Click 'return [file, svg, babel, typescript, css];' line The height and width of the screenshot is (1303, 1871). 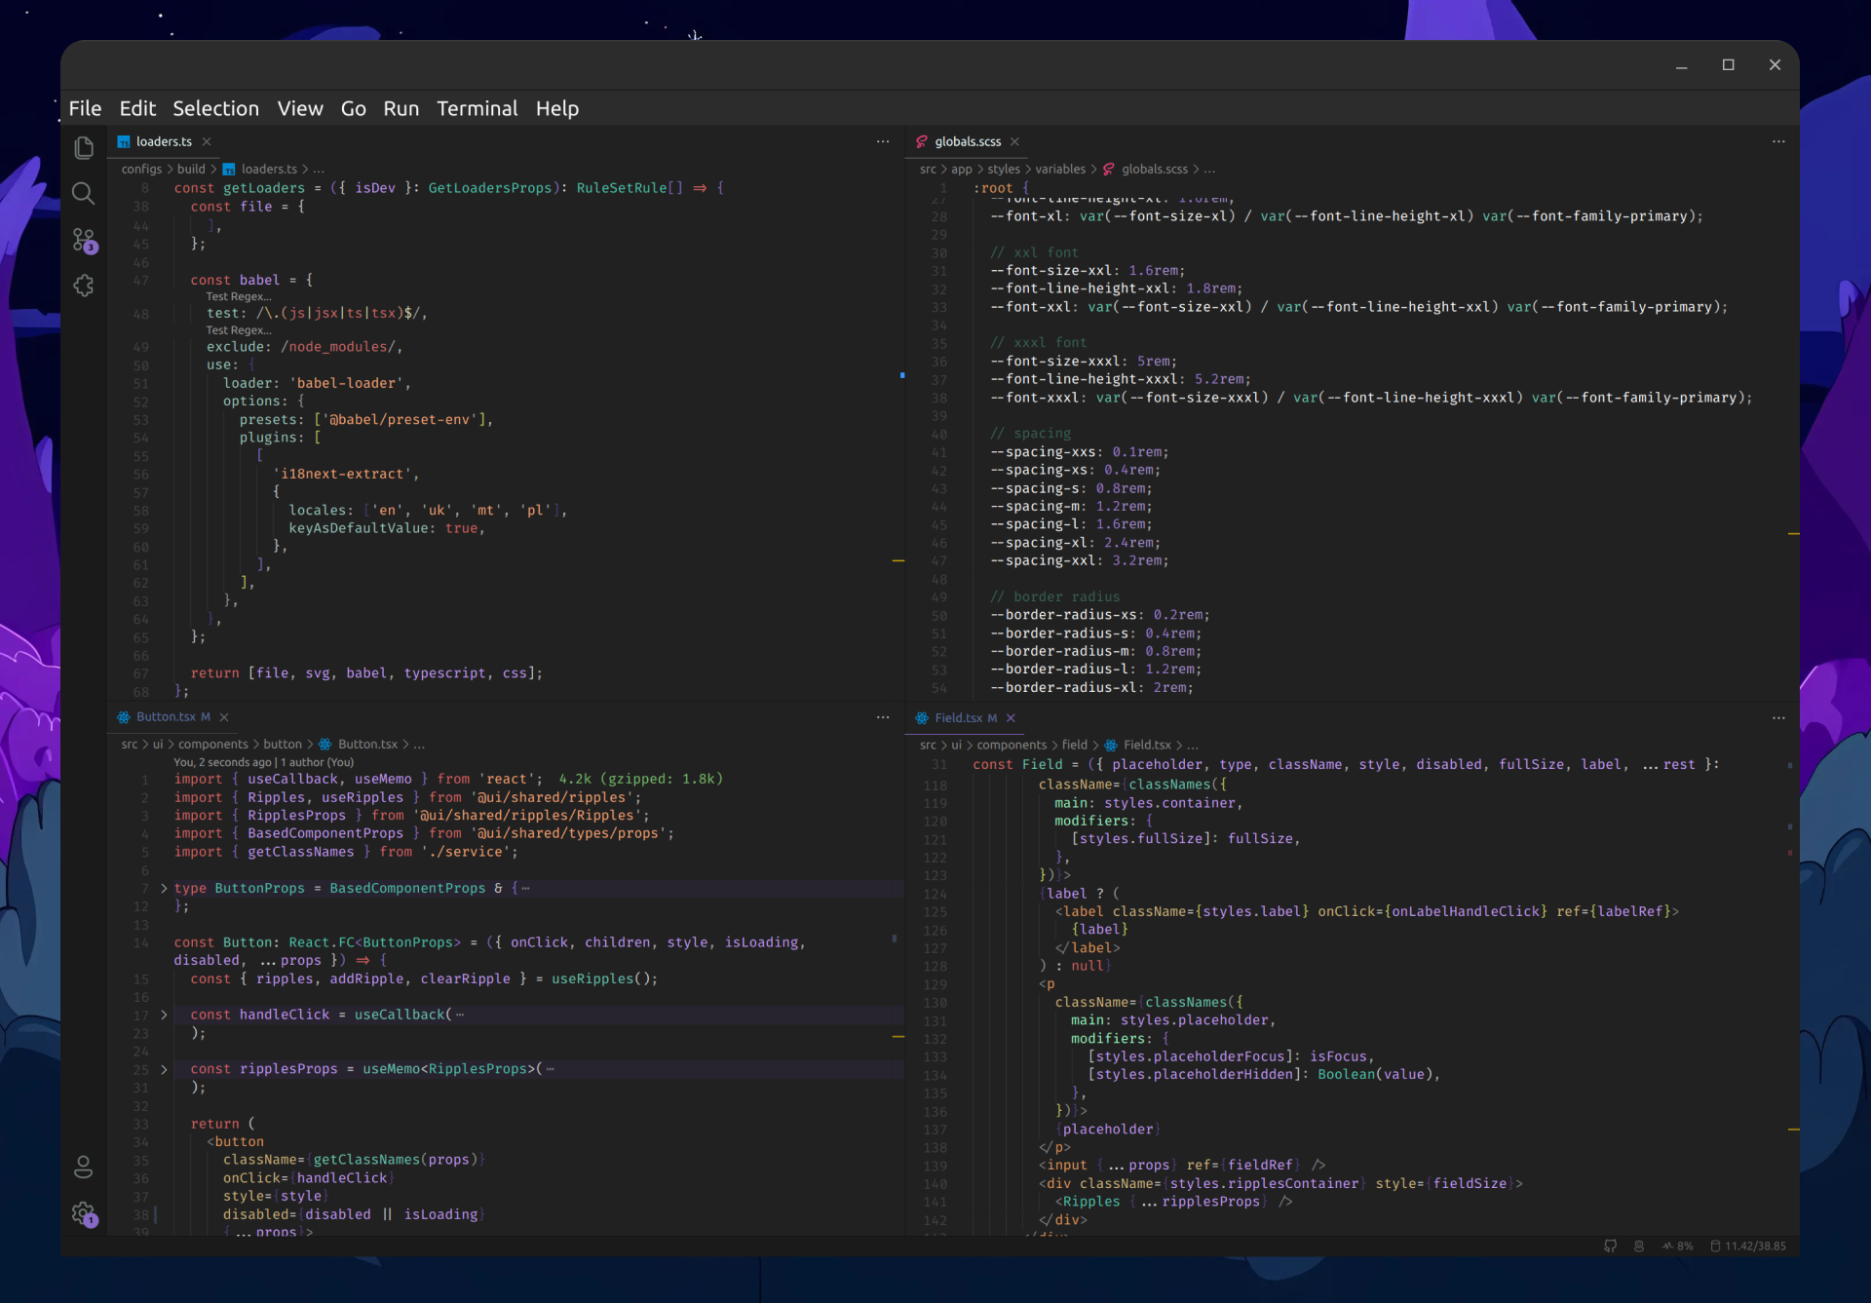tap(366, 672)
